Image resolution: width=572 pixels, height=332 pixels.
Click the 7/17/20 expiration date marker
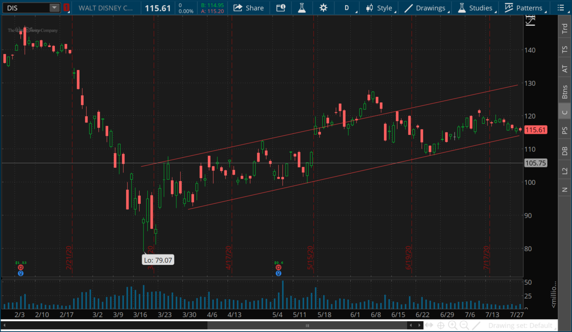tap(487, 258)
